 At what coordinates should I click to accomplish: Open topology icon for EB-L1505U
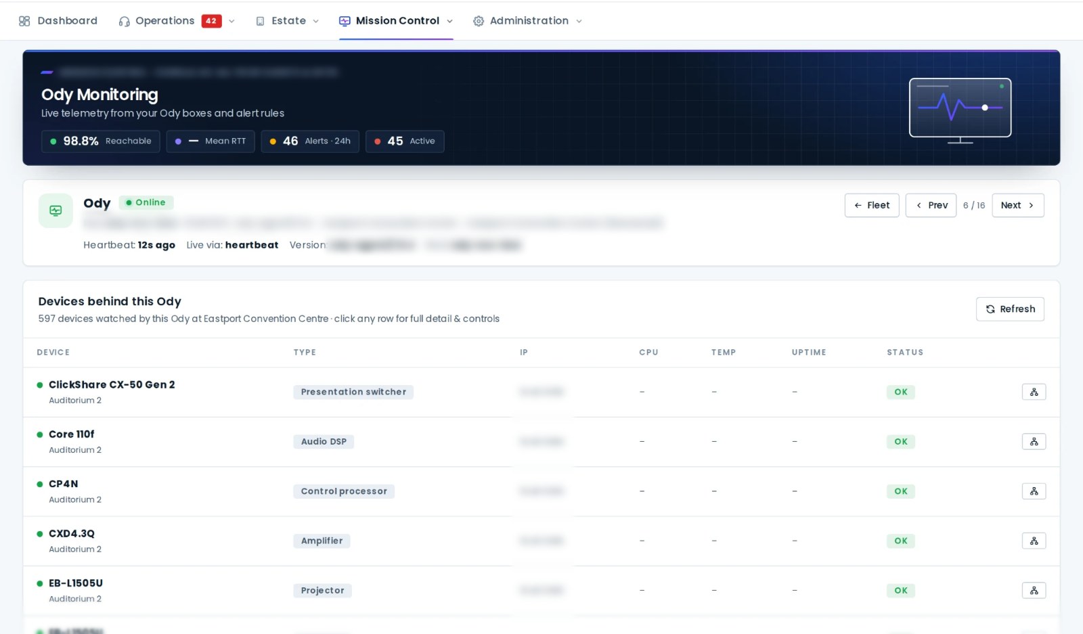point(1034,591)
